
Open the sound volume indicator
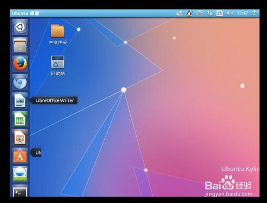(x=229, y=13)
